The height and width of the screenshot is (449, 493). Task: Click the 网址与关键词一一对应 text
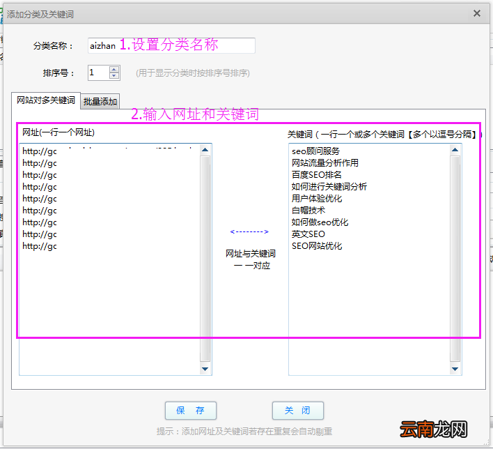pos(251,259)
